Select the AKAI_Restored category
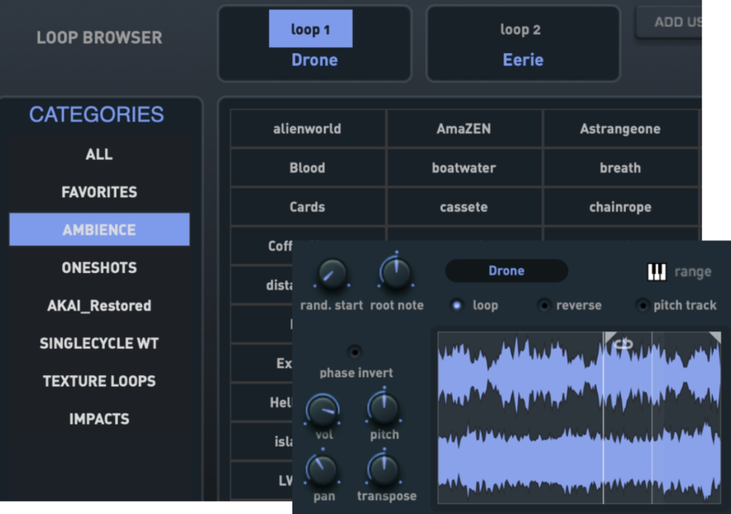Viewport: 731px width, 514px height. [x=100, y=306]
